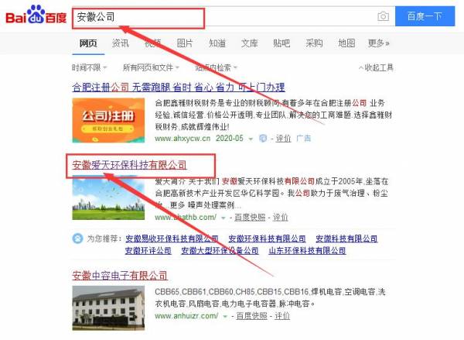Open recommended link 安徽环评公司
Screen dimensions: 464x340
pos(148,251)
